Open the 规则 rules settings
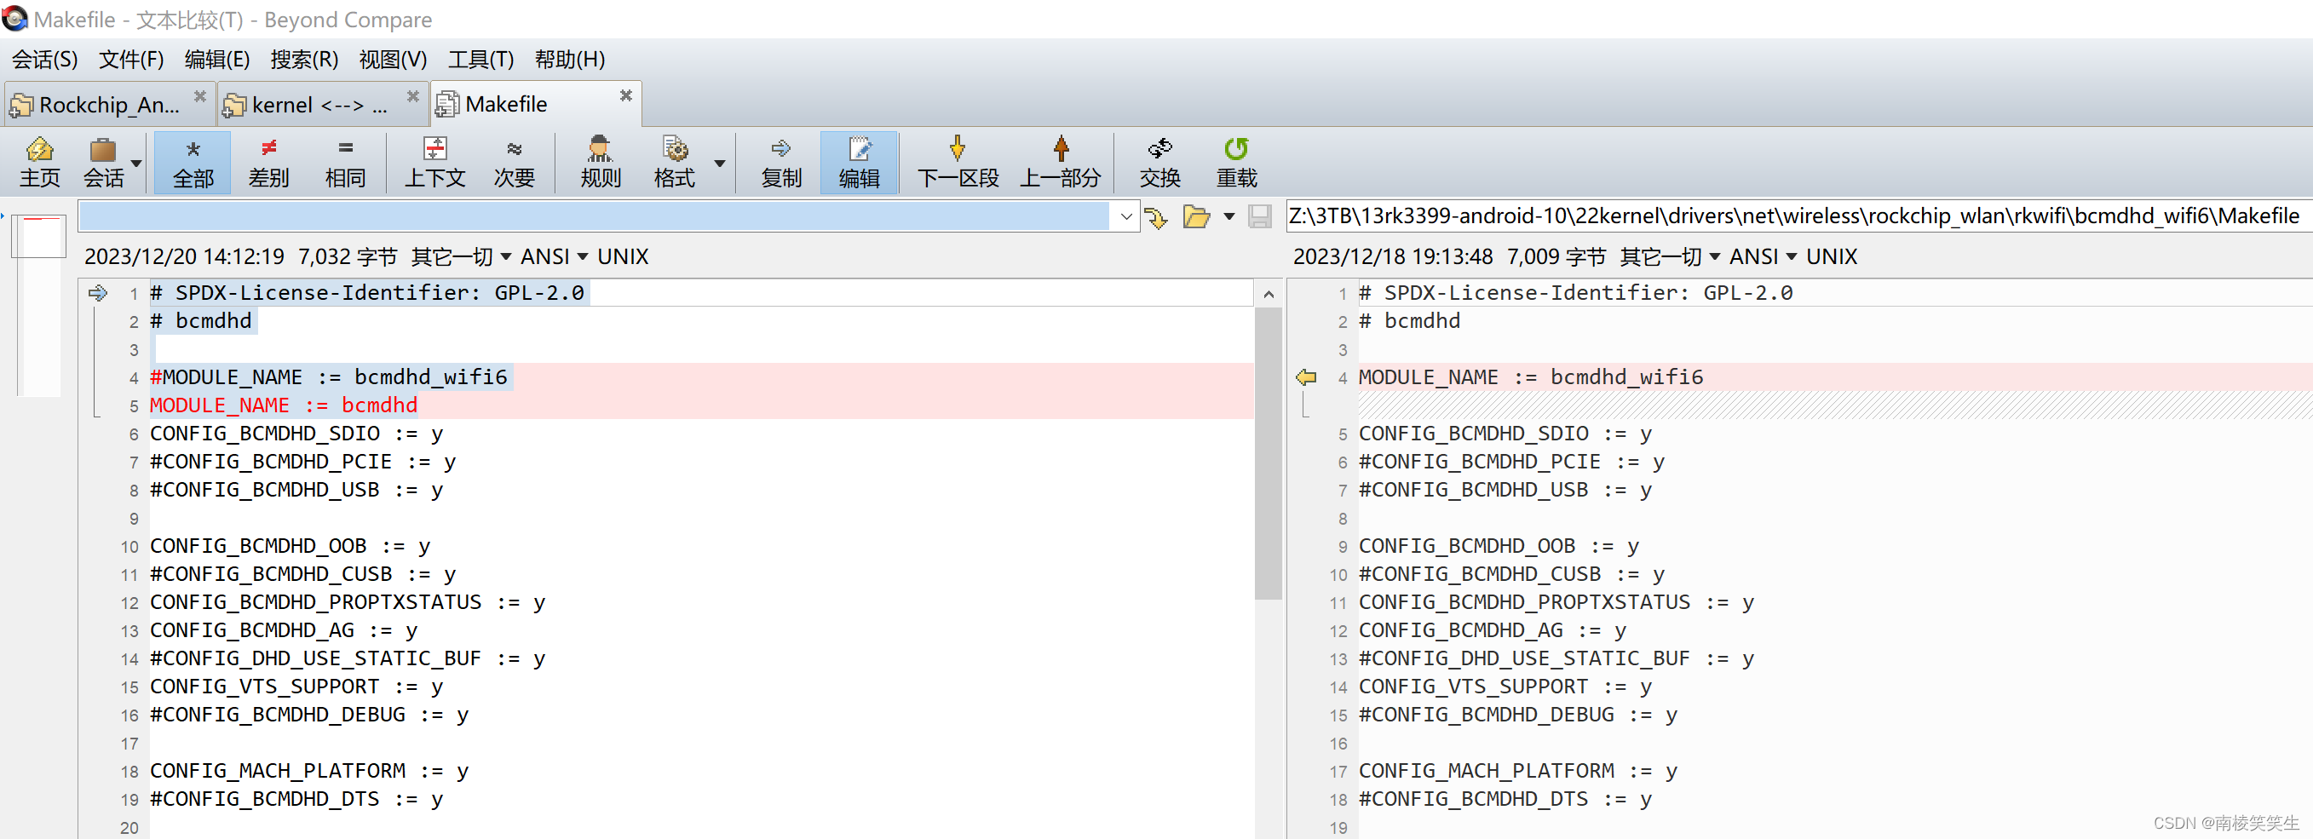 coord(601,163)
